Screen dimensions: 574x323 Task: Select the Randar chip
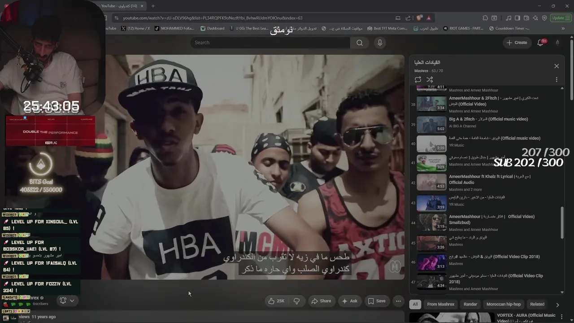click(470, 304)
